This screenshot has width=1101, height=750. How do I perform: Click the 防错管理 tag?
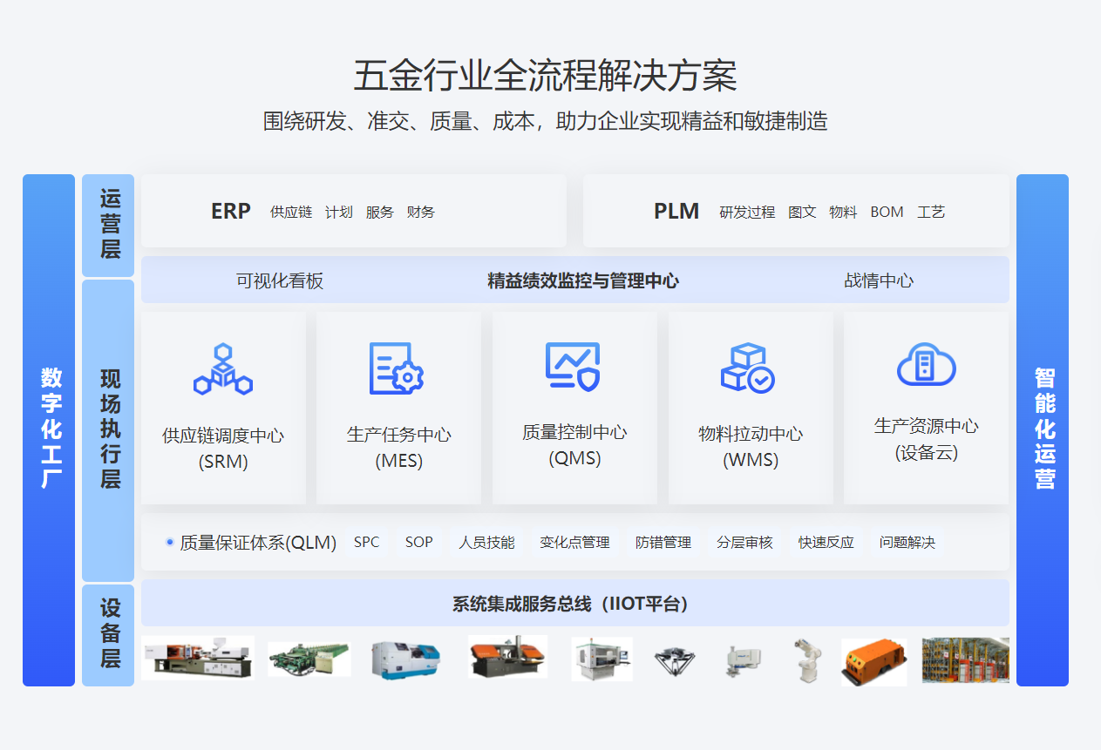(663, 542)
